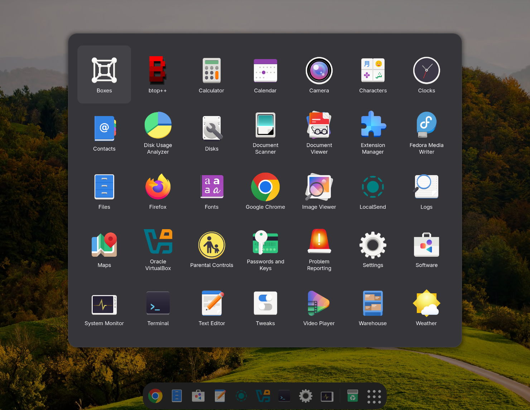Image resolution: width=530 pixels, height=410 pixels.
Task: Open the Terminal from the dock
Action: 284,396
